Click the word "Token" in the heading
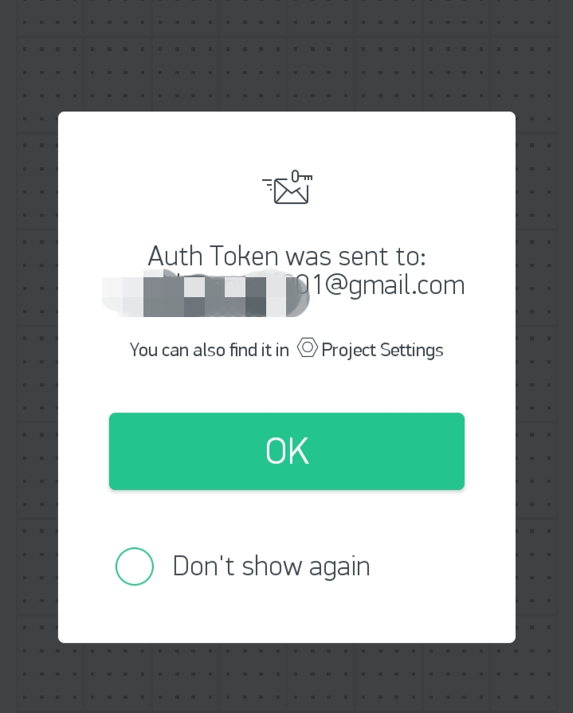 pos(243,256)
